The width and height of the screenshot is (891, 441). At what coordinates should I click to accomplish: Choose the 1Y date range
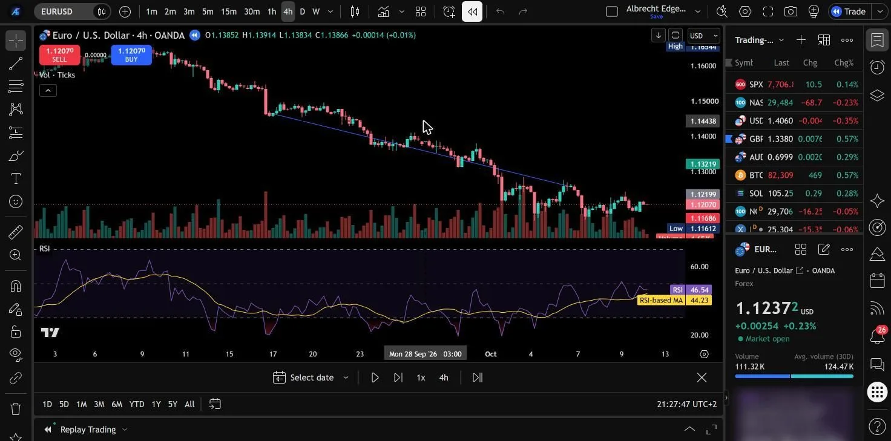pyautogui.click(x=156, y=404)
